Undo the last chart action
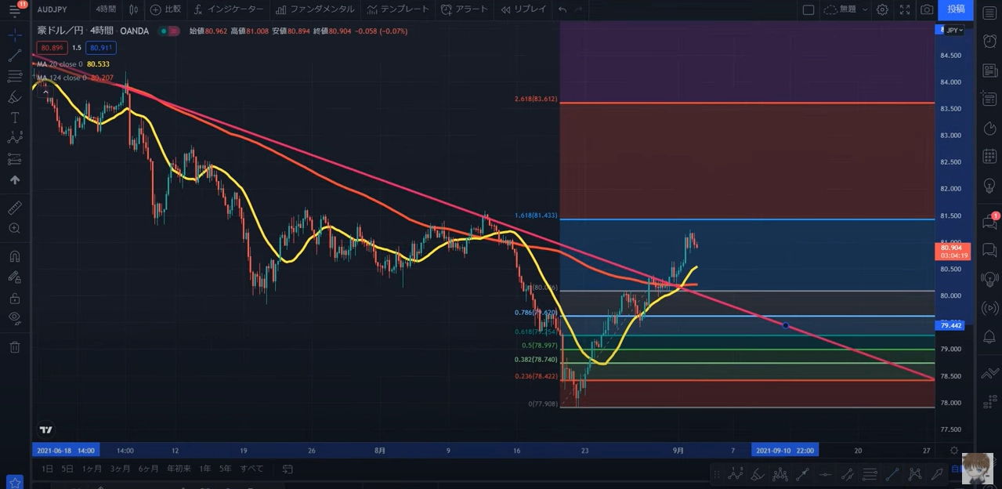Screen dimensions: 1002x489 [x=562, y=9]
